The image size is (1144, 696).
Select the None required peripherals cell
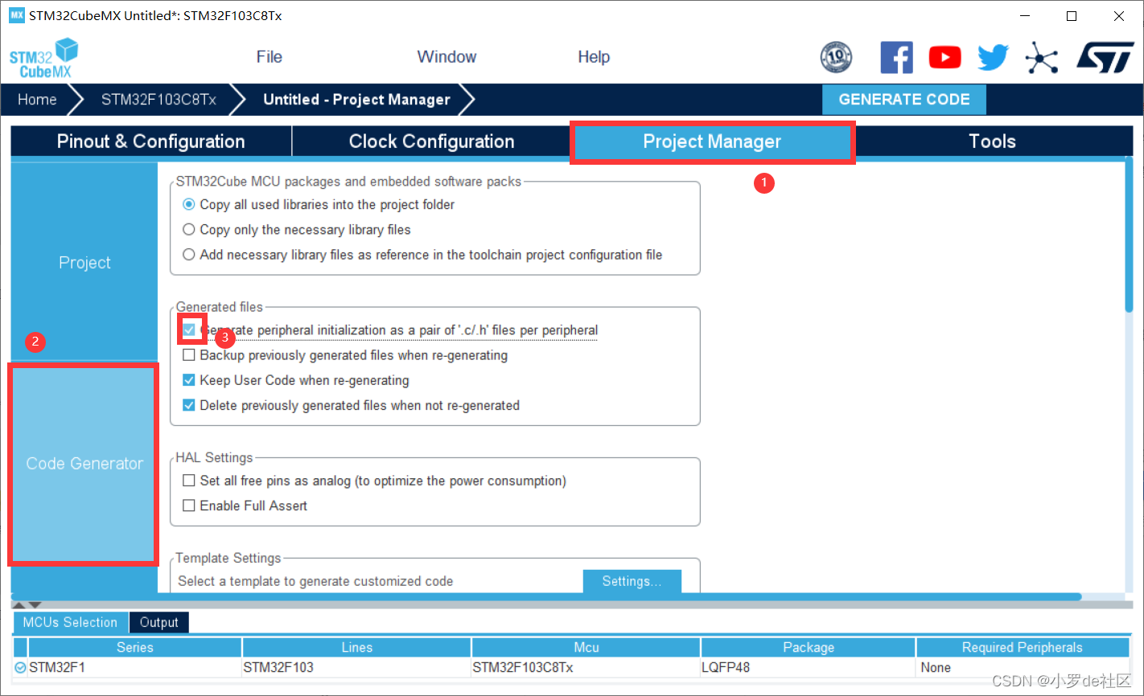pyautogui.click(x=1022, y=668)
